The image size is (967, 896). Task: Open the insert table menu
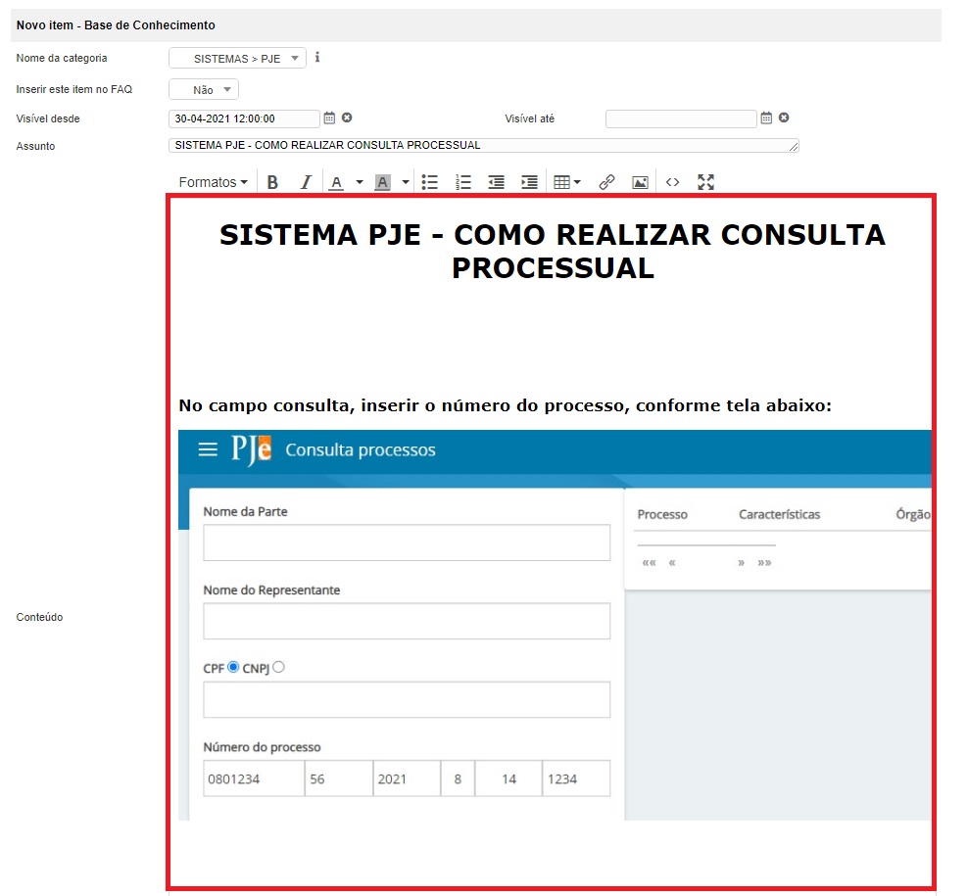click(x=567, y=182)
